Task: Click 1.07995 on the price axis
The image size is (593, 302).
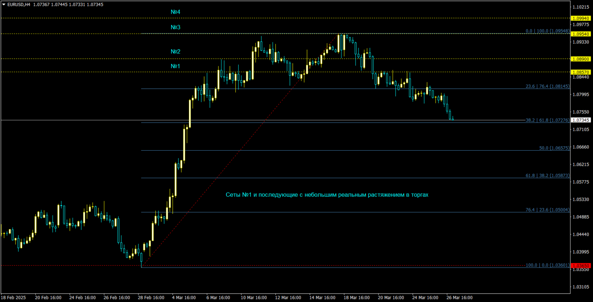Action: pyautogui.click(x=581, y=95)
